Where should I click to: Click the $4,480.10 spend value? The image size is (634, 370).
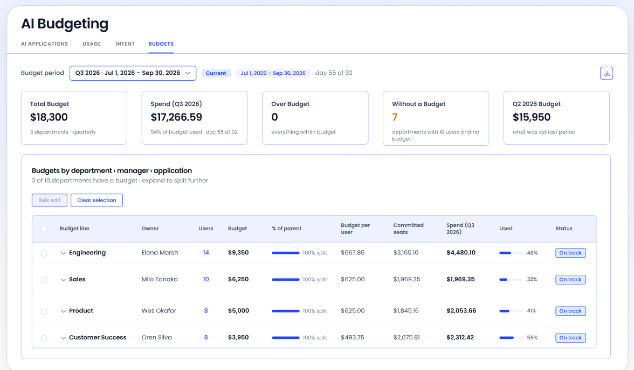[461, 253]
